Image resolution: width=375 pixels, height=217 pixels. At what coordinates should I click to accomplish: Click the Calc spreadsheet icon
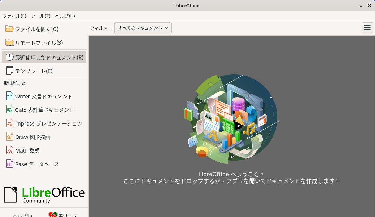click(x=10, y=110)
